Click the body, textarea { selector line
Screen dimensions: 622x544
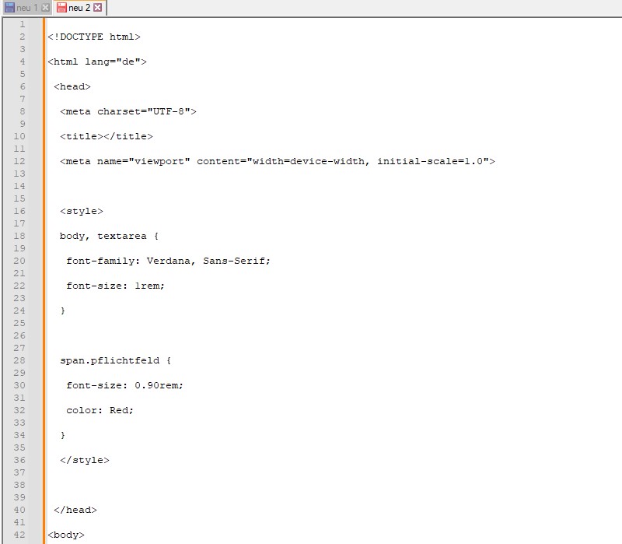(x=109, y=236)
